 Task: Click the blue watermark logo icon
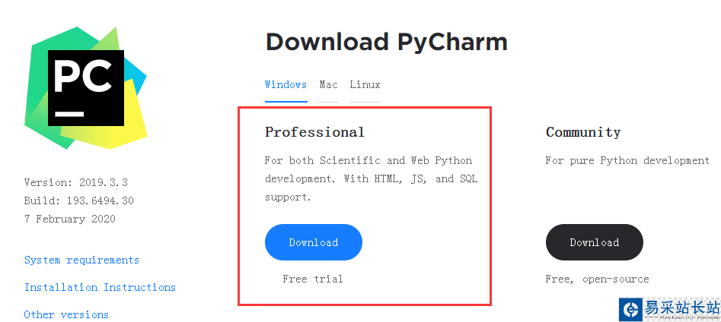630,309
